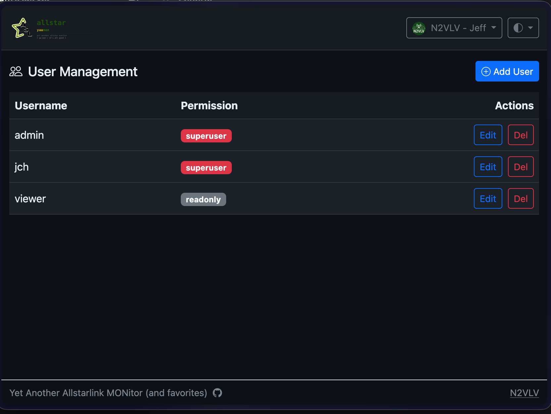Image resolution: width=551 pixels, height=414 pixels.
Task: Select the jch username cell
Action: [x=92, y=167]
